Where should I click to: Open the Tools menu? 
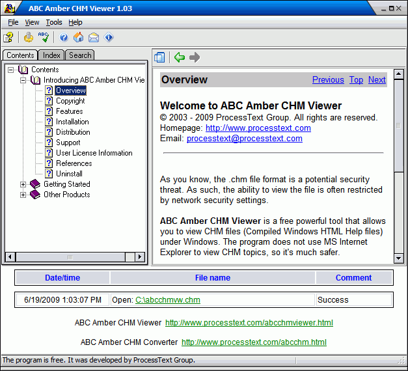pyautogui.click(x=54, y=22)
